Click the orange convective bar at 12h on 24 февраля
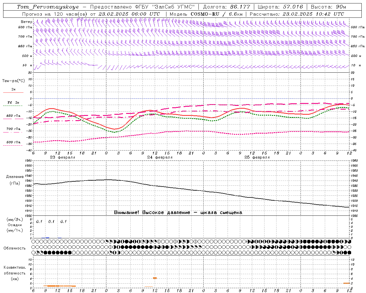This screenshot has width=366, height=293. click(x=155, y=278)
